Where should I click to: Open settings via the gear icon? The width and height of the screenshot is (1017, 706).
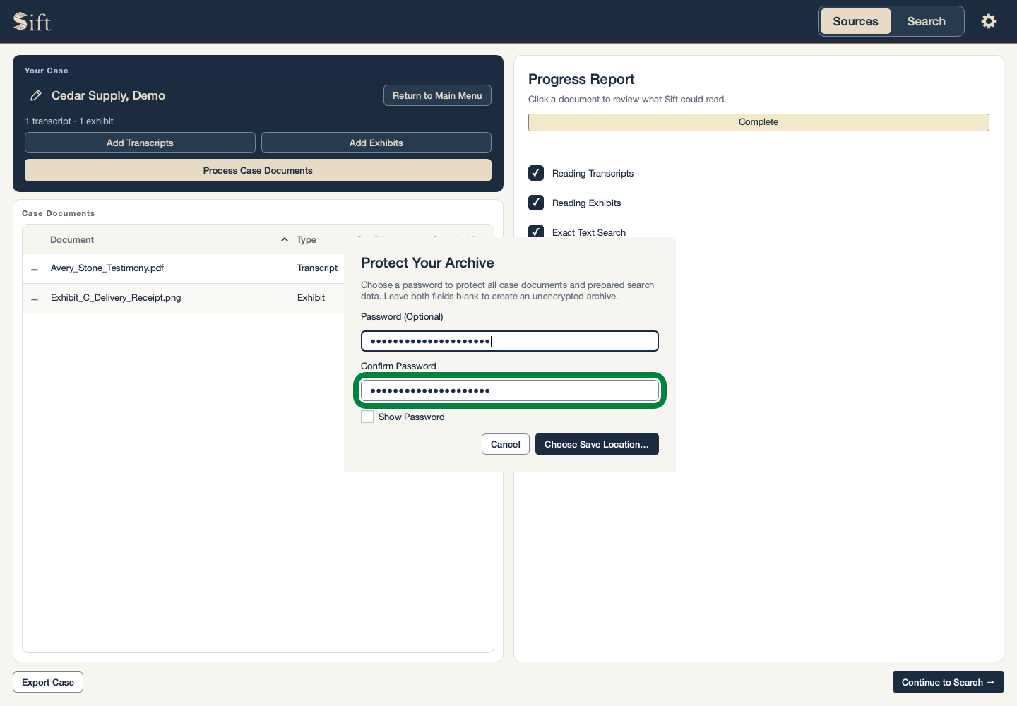click(x=989, y=21)
